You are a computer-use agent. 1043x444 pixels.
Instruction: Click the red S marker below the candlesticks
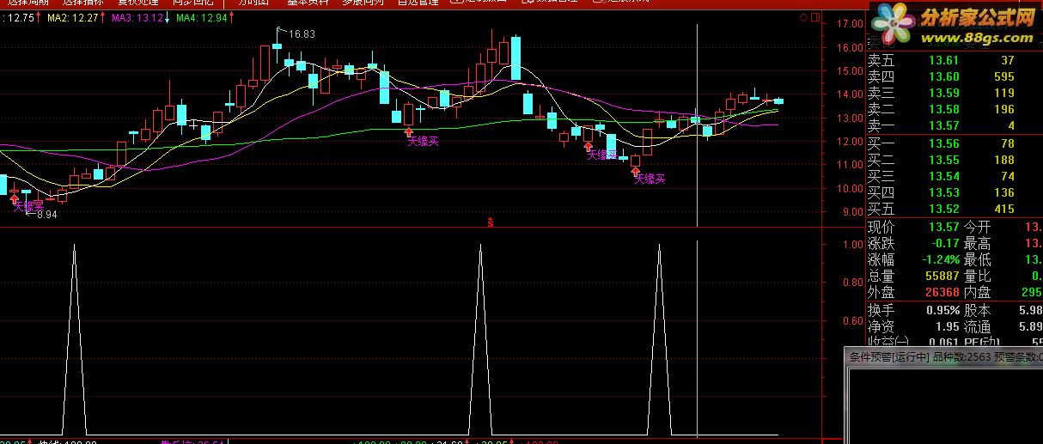(x=491, y=223)
